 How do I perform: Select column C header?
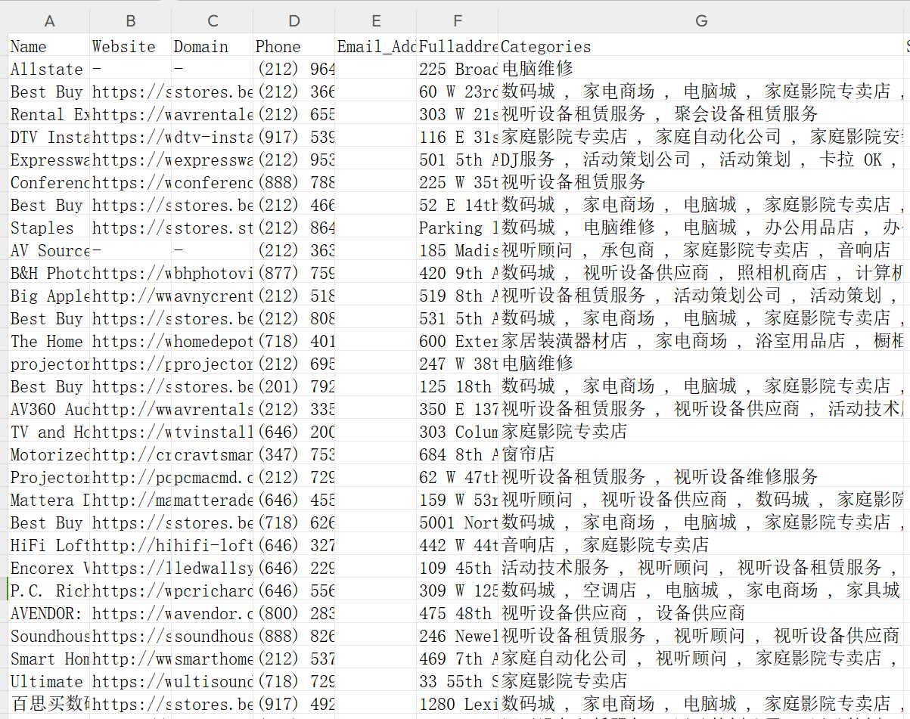213,21
